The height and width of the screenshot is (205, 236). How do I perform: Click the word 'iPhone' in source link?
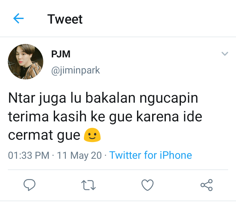point(176,155)
